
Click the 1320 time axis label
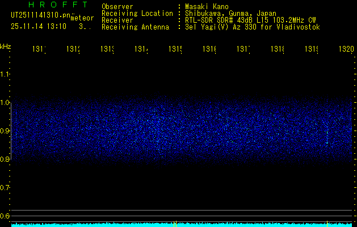click(346, 49)
